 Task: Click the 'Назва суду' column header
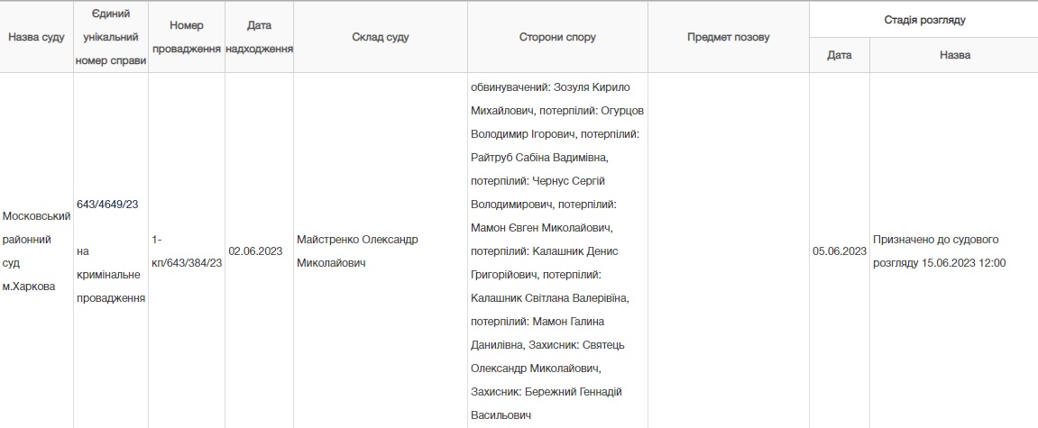36,38
